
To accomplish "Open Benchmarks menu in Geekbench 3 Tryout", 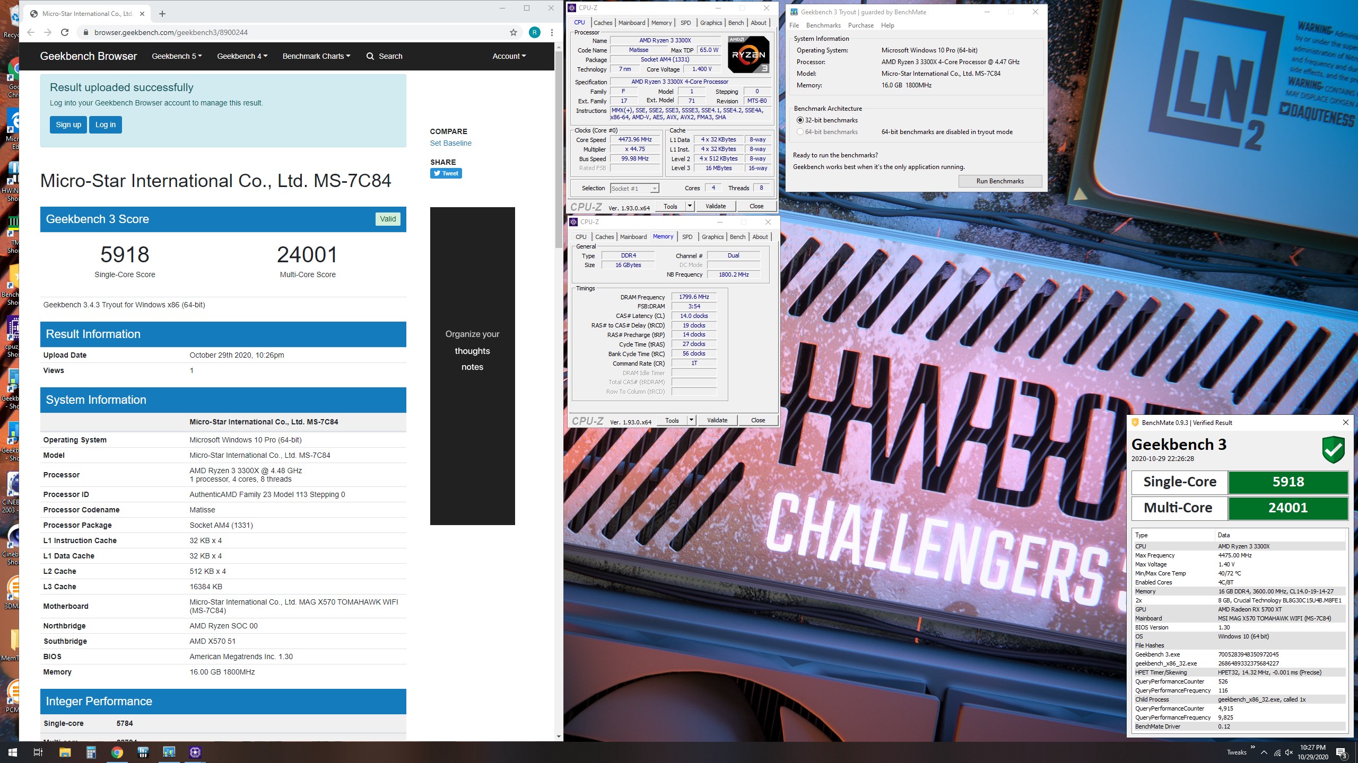I will (823, 25).
